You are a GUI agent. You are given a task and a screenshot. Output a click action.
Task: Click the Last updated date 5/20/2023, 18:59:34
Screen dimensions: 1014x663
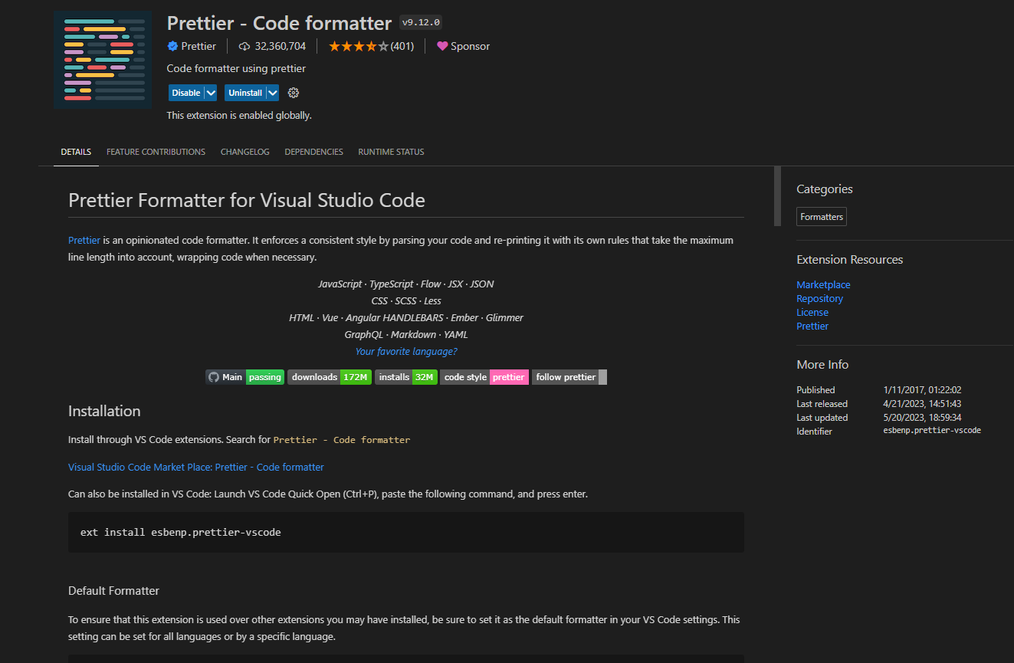pyautogui.click(x=922, y=417)
